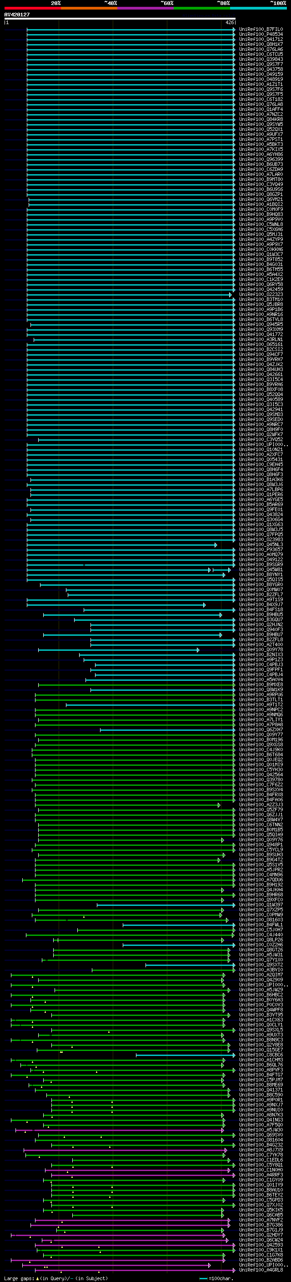Click the hit label UniRef100_A7NVF2
This screenshot has width=291, height=1282.
pyautogui.click(x=261, y=1220)
